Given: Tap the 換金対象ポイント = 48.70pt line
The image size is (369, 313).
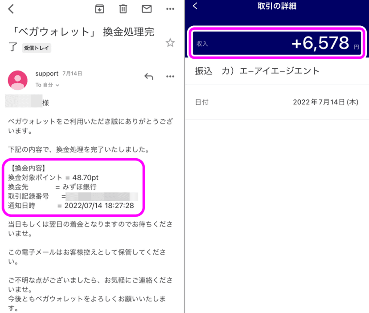Looking at the screenshot, I should (x=53, y=177).
